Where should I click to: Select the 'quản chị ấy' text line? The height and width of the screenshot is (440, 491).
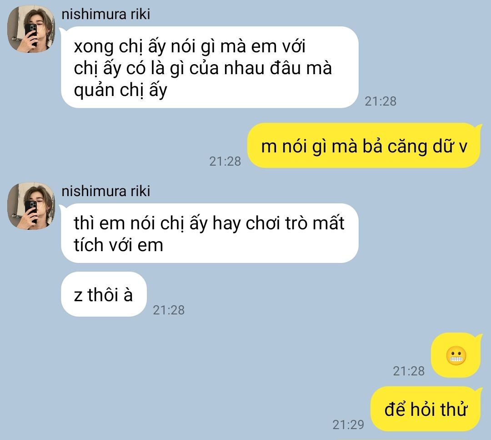[x=120, y=91]
